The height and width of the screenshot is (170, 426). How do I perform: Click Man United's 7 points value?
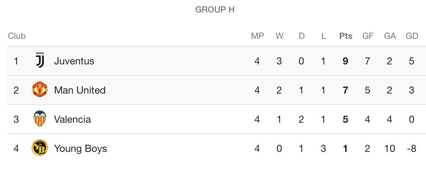345,90
